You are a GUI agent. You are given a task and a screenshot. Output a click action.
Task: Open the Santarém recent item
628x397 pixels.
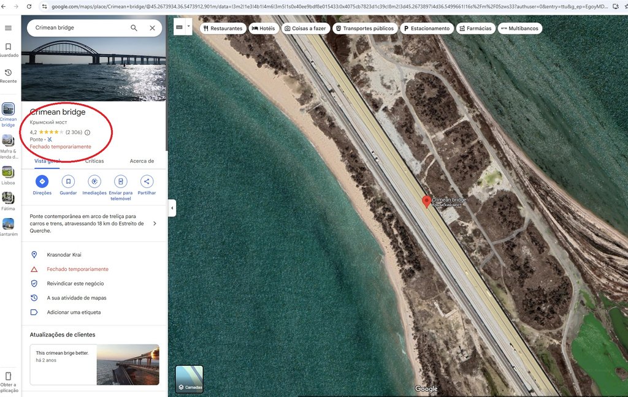click(x=9, y=227)
